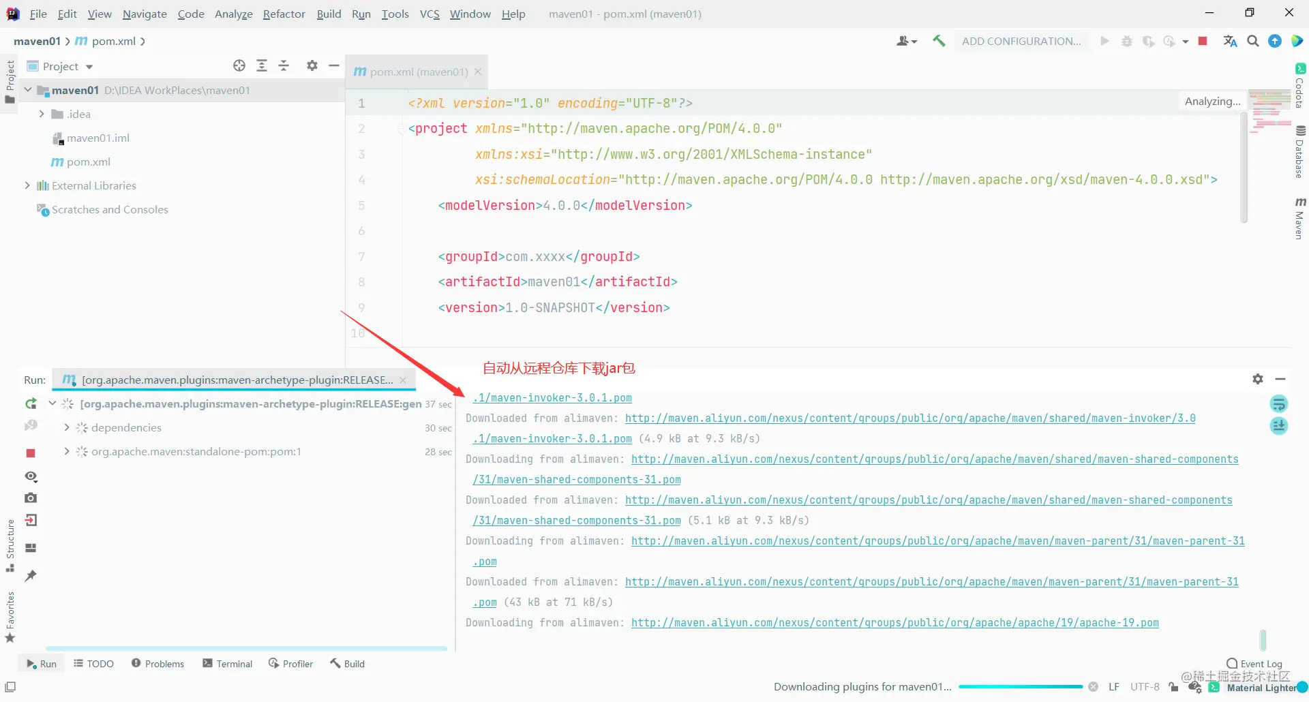Open the TODO tool window

[x=94, y=664]
